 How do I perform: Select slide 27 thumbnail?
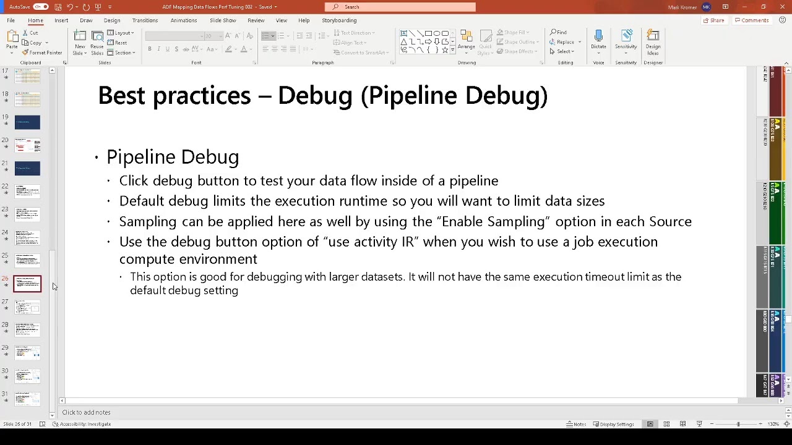(x=27, y=307)
